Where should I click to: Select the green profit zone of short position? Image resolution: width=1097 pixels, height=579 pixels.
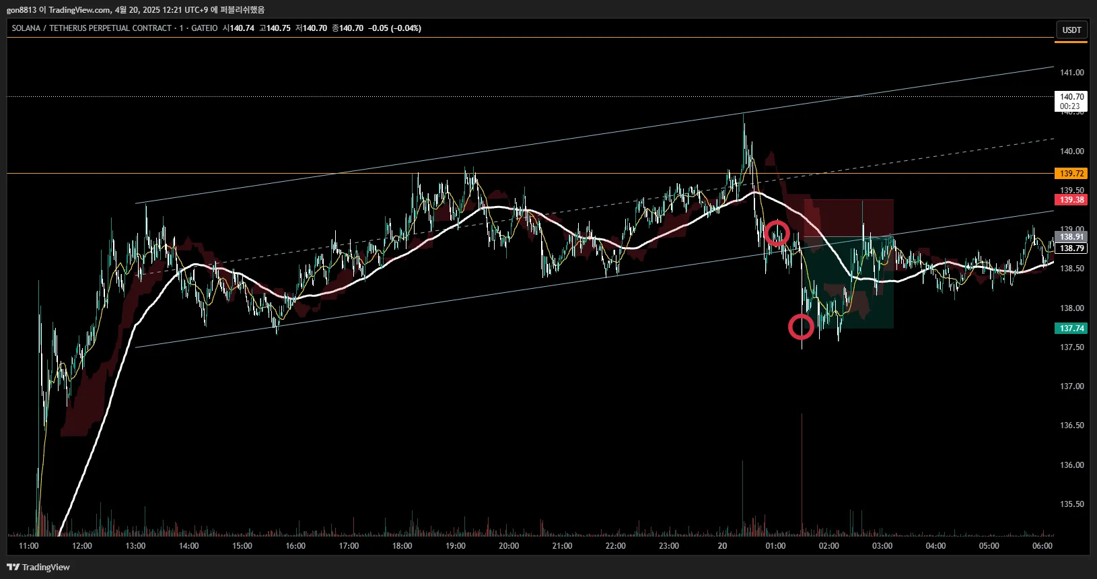pos(849,283)
